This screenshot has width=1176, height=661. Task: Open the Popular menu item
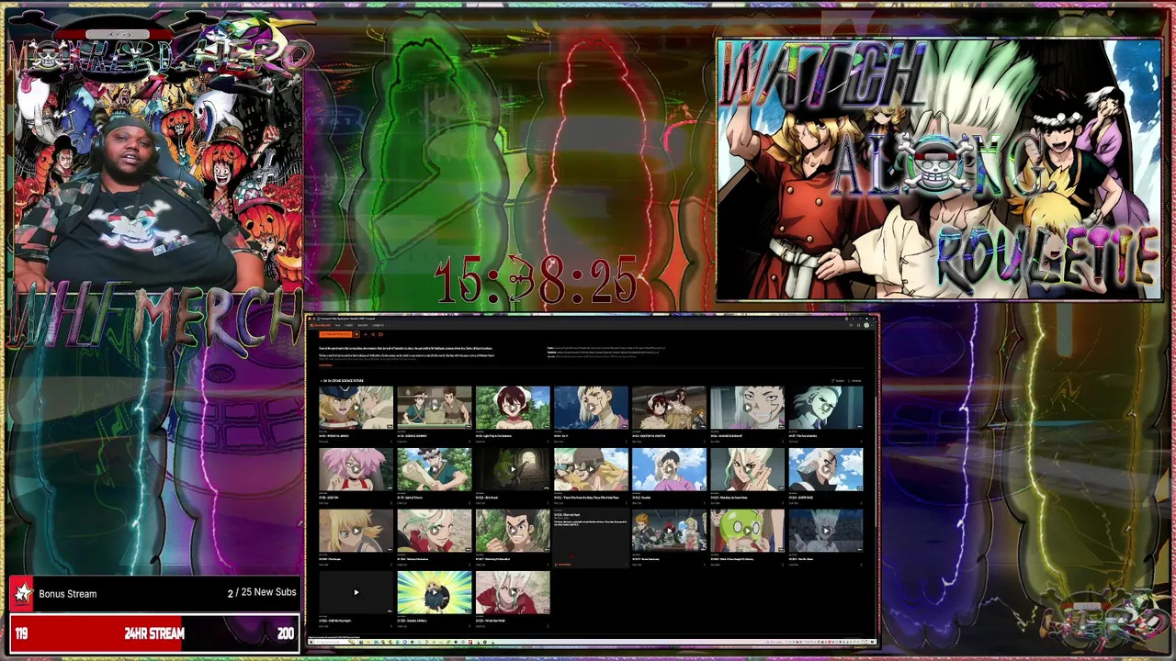click(x=349, y=325)
